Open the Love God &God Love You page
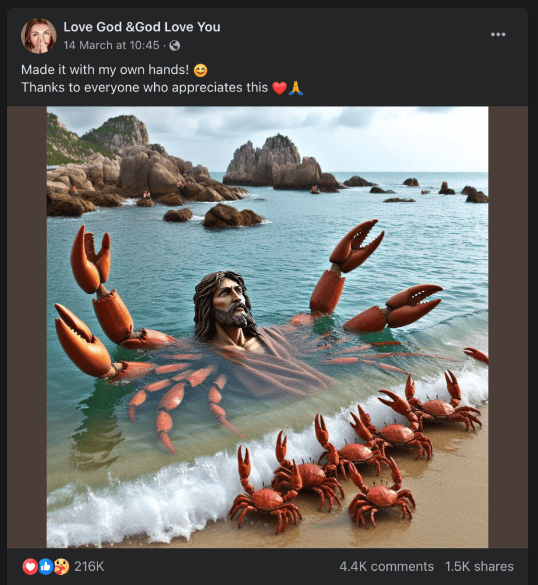Screen dimensions: 538x585 coord(142,27)
